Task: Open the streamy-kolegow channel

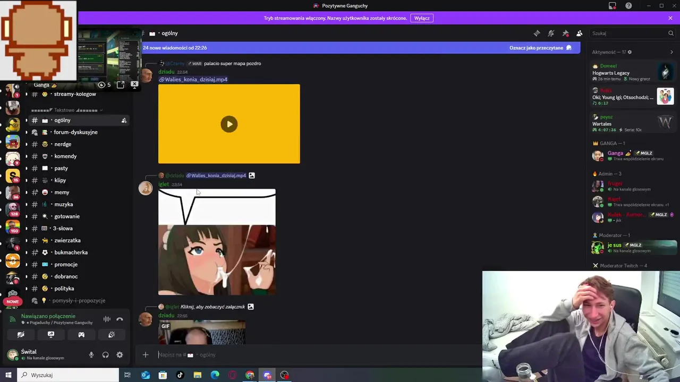Action: [75, 94]
